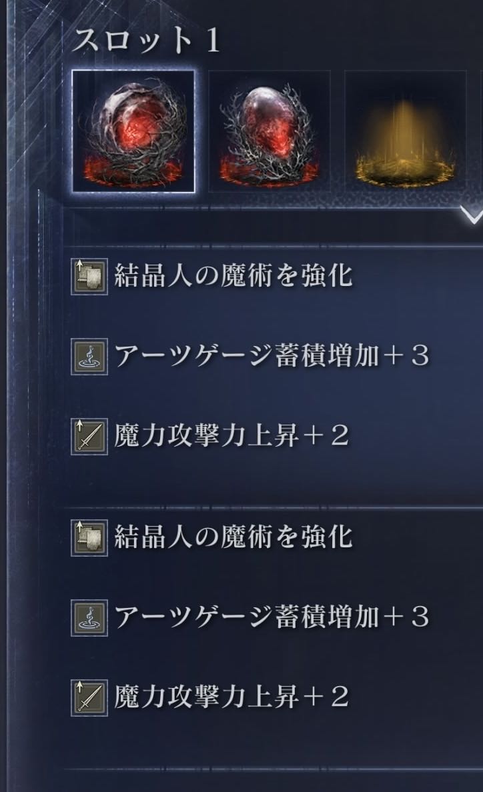The height and width of the screenshot is (792, 483).
Task: Select lower 結晶人の魔術を強化 effect text
Action: tap(233, 537)
